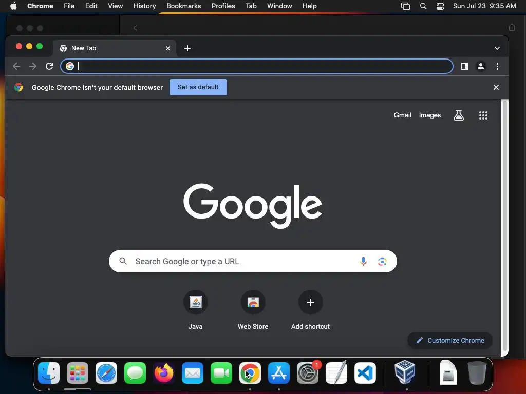Image resolution: width=526 pixels, height=394 pixels.
Task: Open the Bookmarks menu
Action: click(x=183, y=6)
